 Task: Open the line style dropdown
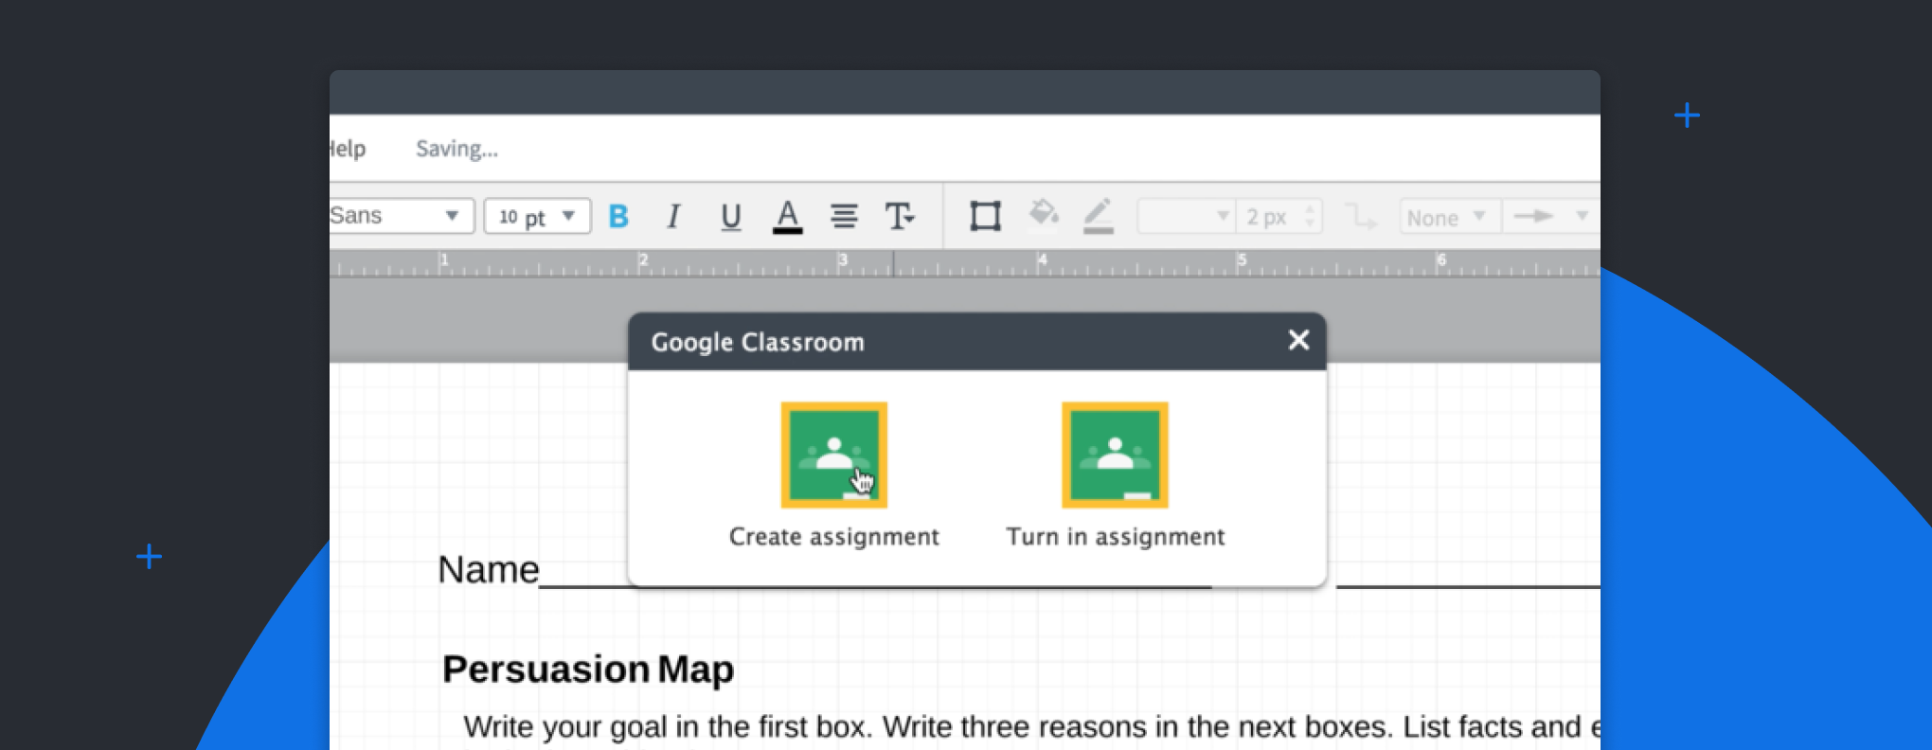coord(1186,217)
